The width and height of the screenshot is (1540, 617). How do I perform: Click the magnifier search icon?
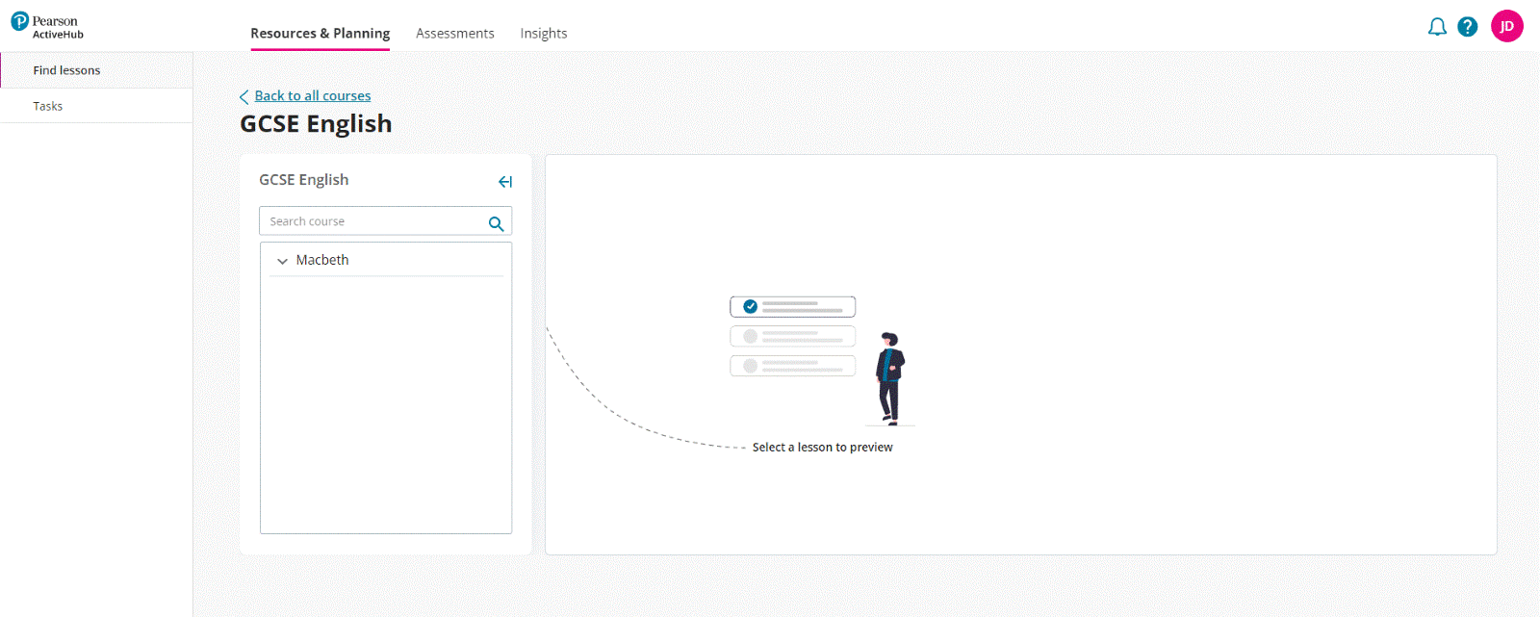tap(496, 223)
